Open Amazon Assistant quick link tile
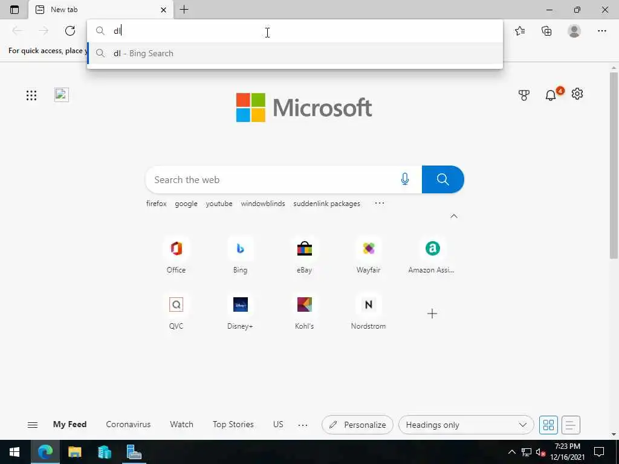Screen dimensions: 619x464 432,256
